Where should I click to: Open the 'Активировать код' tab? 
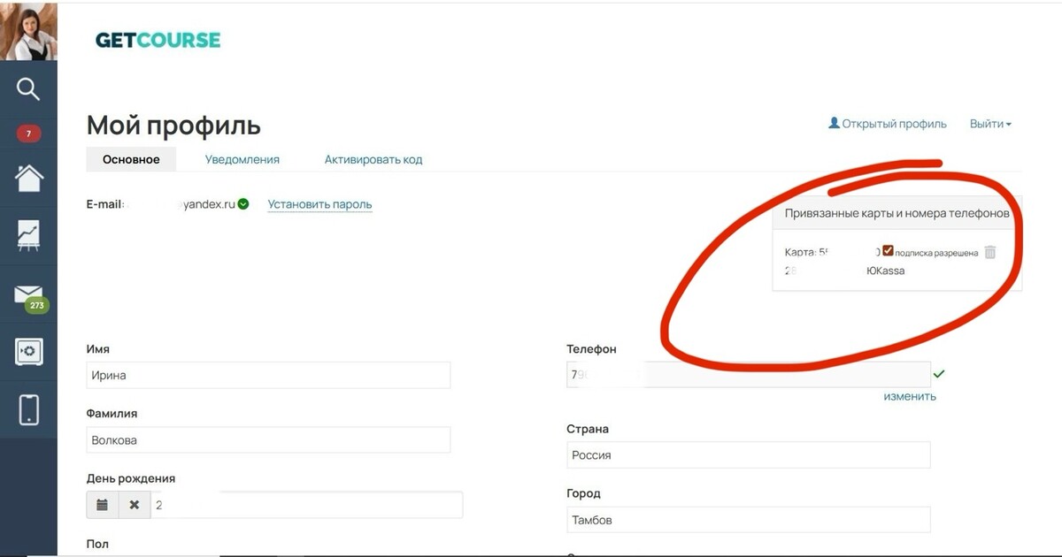373,159
